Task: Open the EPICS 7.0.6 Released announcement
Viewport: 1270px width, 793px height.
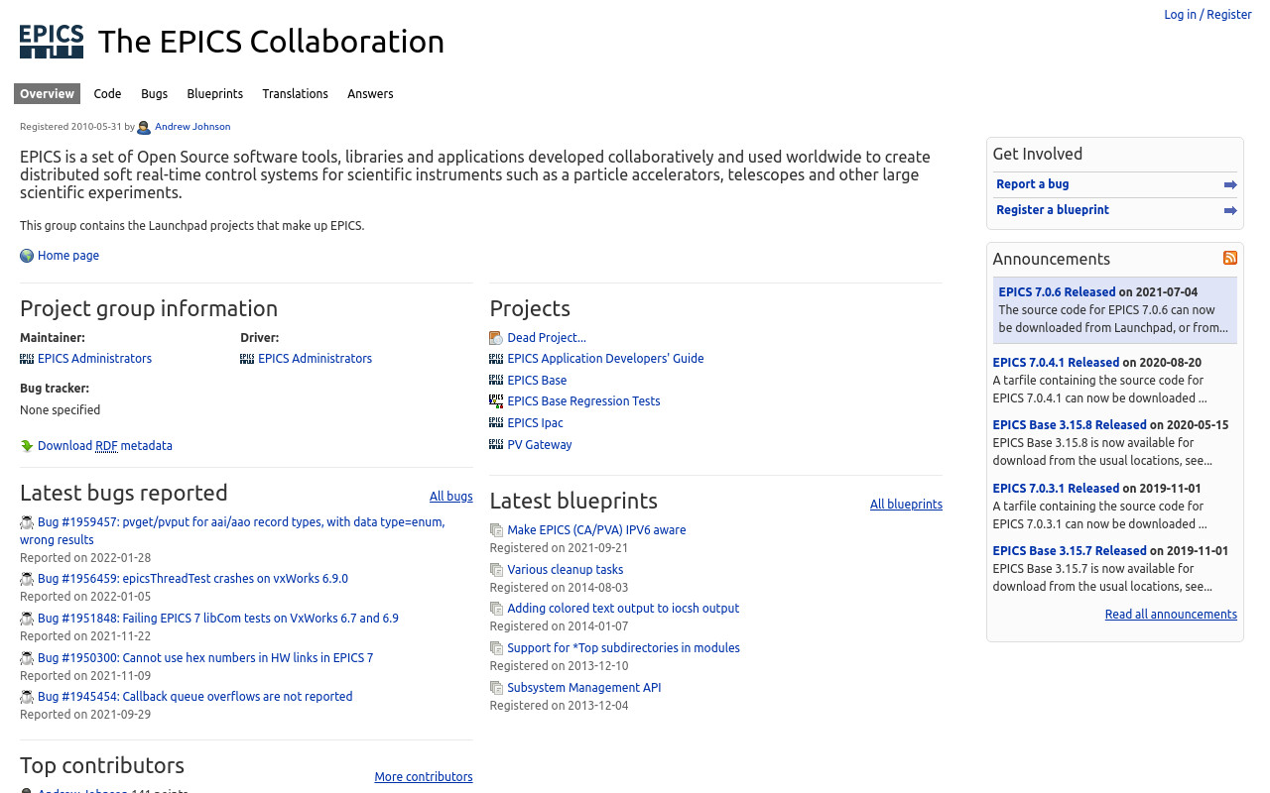Action: pos(1057,292)
